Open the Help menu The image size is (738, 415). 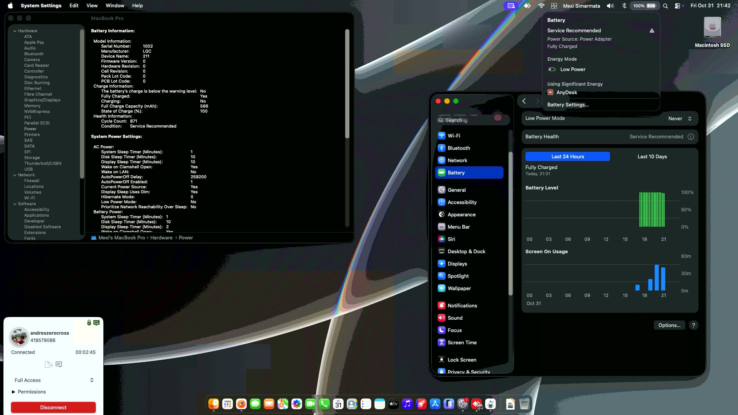[x=137, y=5]
